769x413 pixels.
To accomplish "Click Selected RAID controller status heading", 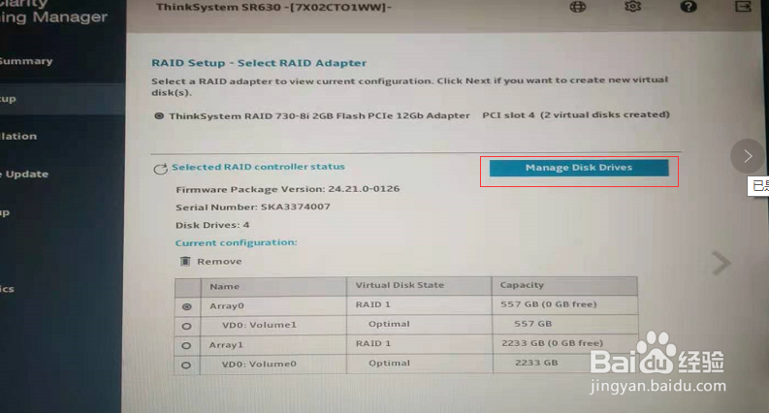I will [x=258, y=167].
